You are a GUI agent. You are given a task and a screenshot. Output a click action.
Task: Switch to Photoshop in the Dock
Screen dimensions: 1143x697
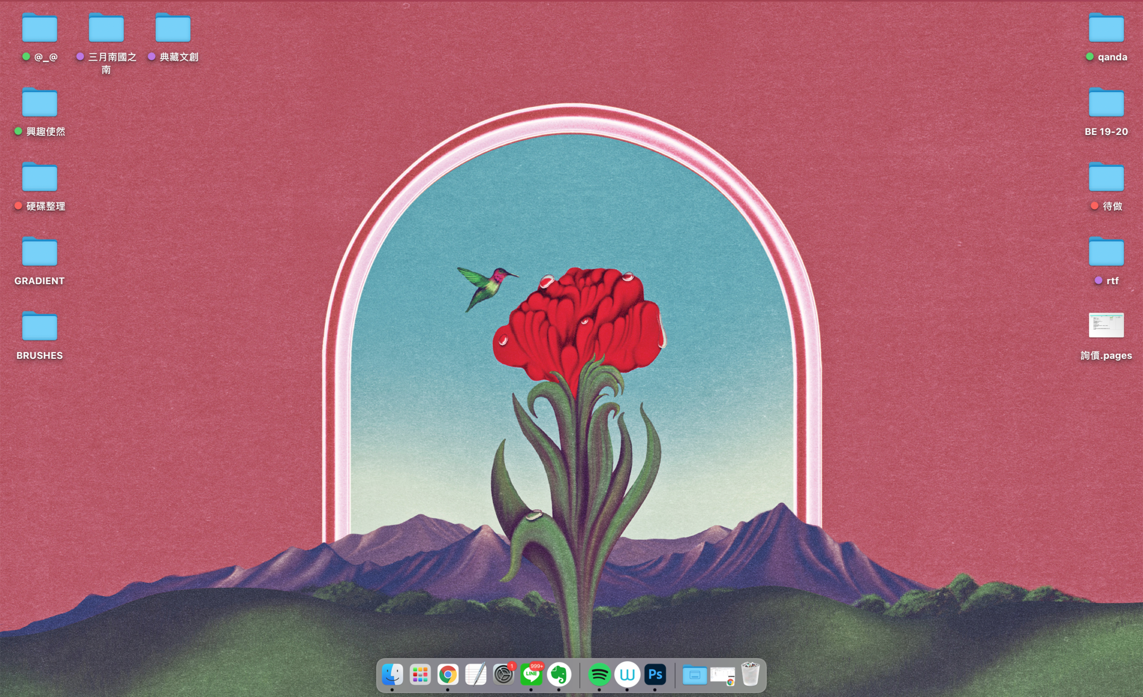pyautogui.click(x=655, y=675)
